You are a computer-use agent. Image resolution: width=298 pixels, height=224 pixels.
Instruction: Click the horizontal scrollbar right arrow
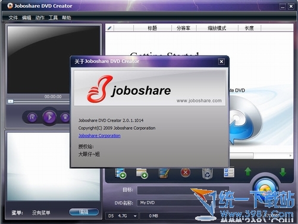click(290, 156)
